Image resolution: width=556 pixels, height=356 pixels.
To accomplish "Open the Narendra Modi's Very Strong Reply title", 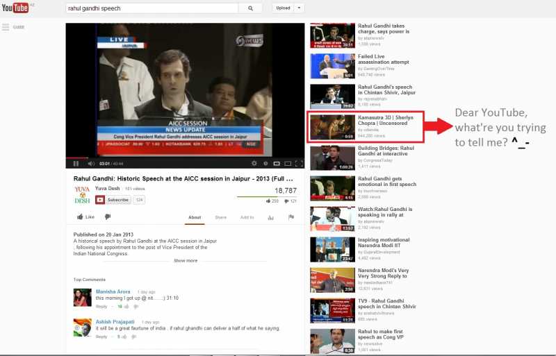I will pos(384,273).
